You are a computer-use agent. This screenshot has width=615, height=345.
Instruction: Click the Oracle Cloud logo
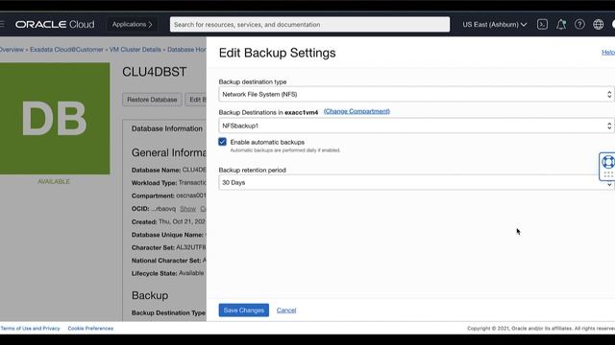pos(55,24)
